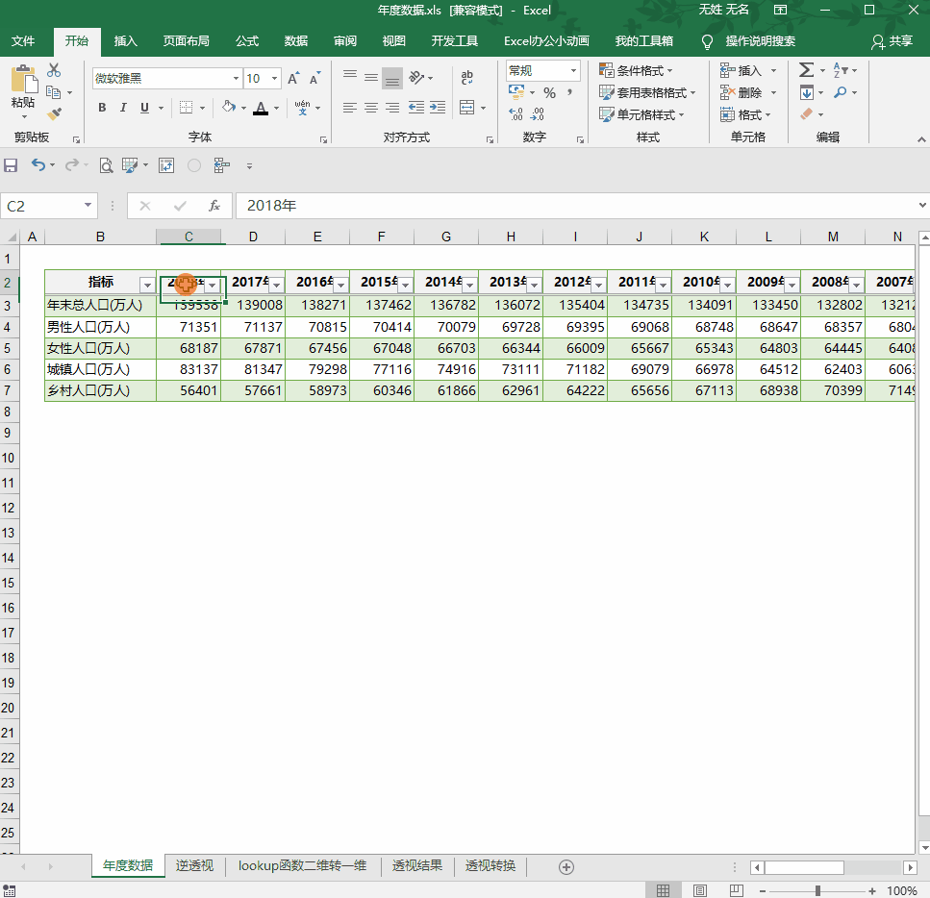The height and width of the screenshot is (898, 930).
Task: Switch to Page Layout view in status bar
Action: click(700, 890)
